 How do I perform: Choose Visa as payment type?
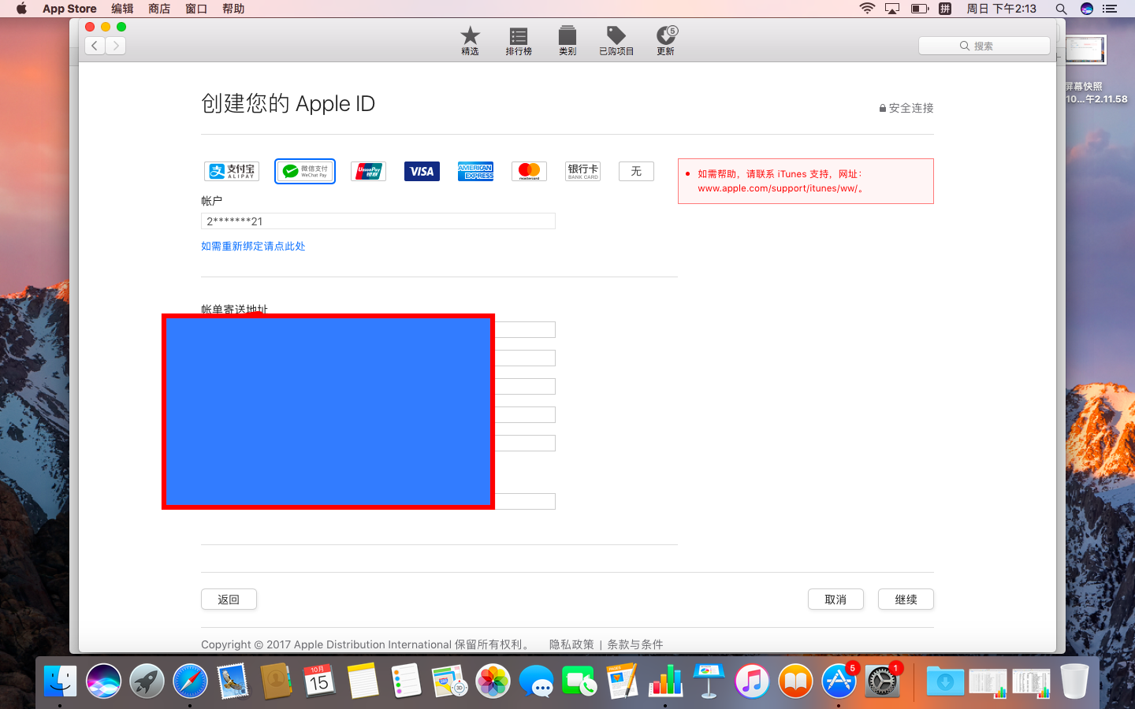(422, 171)
